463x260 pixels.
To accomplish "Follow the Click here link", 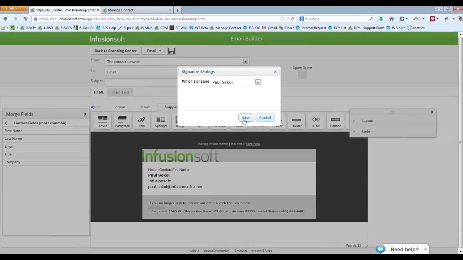I will pos(253,144).
